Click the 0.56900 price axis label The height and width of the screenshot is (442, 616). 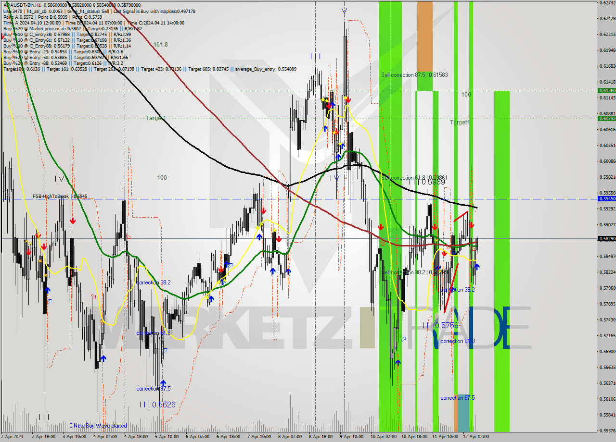pyautogui.click(x=607, y=352)
